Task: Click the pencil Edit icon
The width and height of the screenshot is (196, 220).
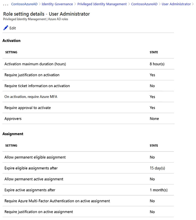Action: [x=5, y=28]
